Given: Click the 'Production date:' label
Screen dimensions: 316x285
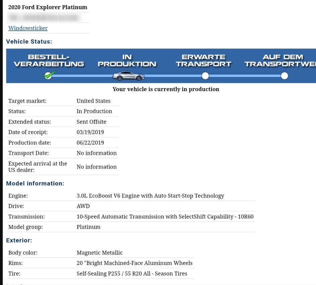Looking at the screenshot, I should click(x=30, y=142).
